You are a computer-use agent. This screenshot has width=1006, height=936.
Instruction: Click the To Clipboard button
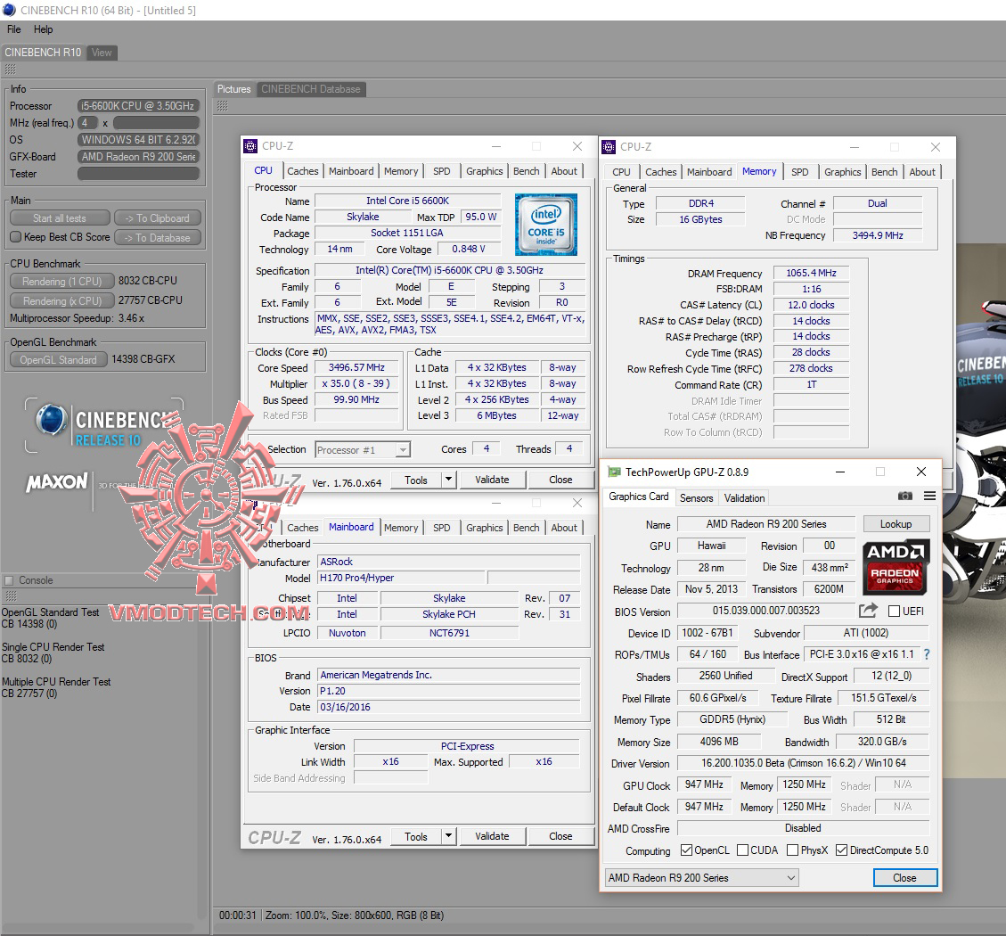[x=157, y=218]
